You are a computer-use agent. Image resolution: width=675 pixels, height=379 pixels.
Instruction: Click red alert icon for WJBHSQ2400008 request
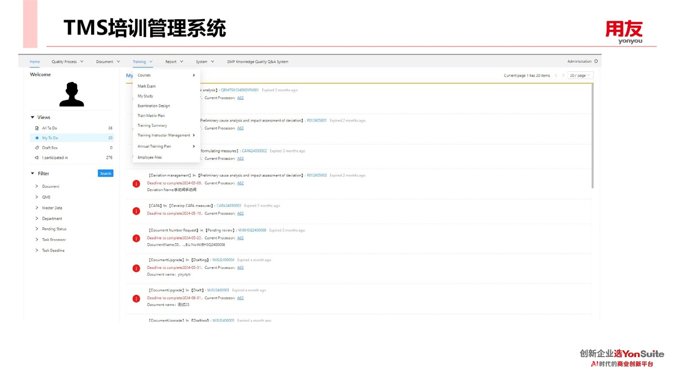click(x=136, y=238)
